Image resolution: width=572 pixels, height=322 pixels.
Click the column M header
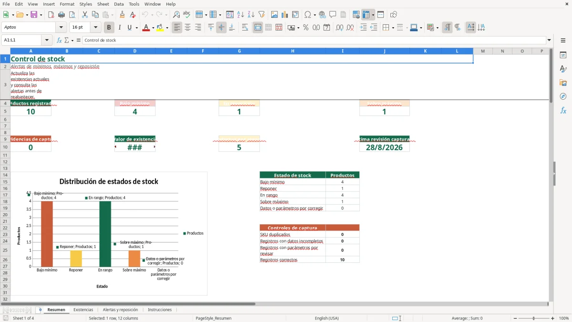coord(482,51)
